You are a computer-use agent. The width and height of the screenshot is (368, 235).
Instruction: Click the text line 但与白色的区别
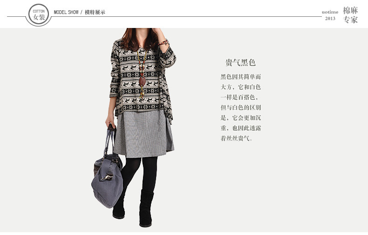pyautogui.click(x=240, y=108)
